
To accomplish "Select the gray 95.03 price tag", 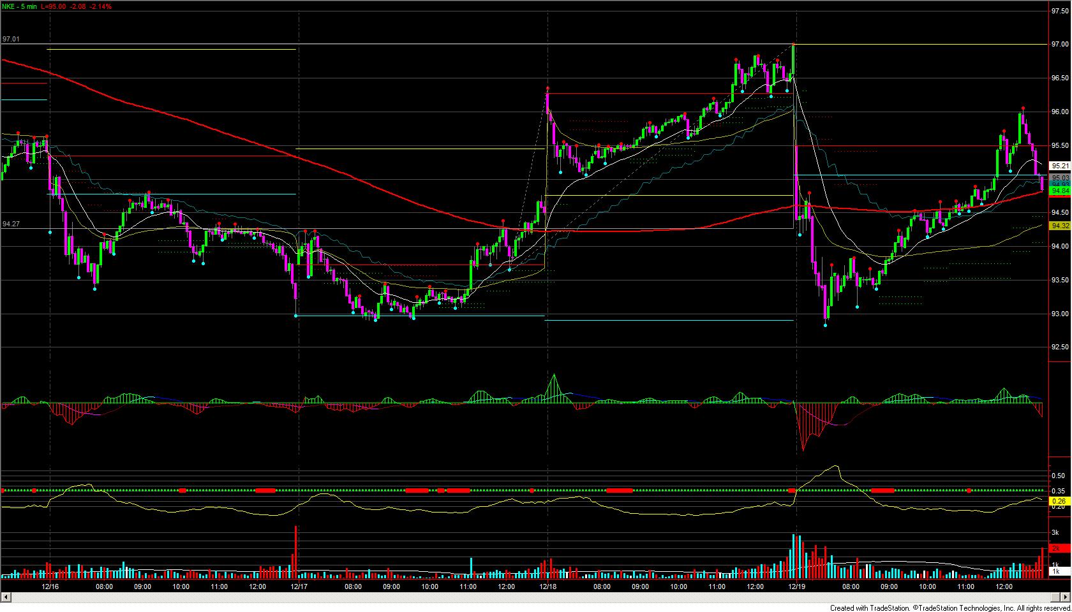I will [x=1060, y=178].
